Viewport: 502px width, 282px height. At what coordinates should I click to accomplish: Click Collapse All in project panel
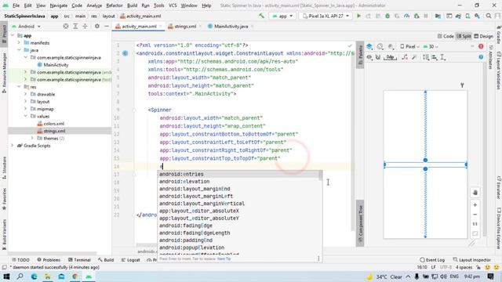click(x=85, y=26)
